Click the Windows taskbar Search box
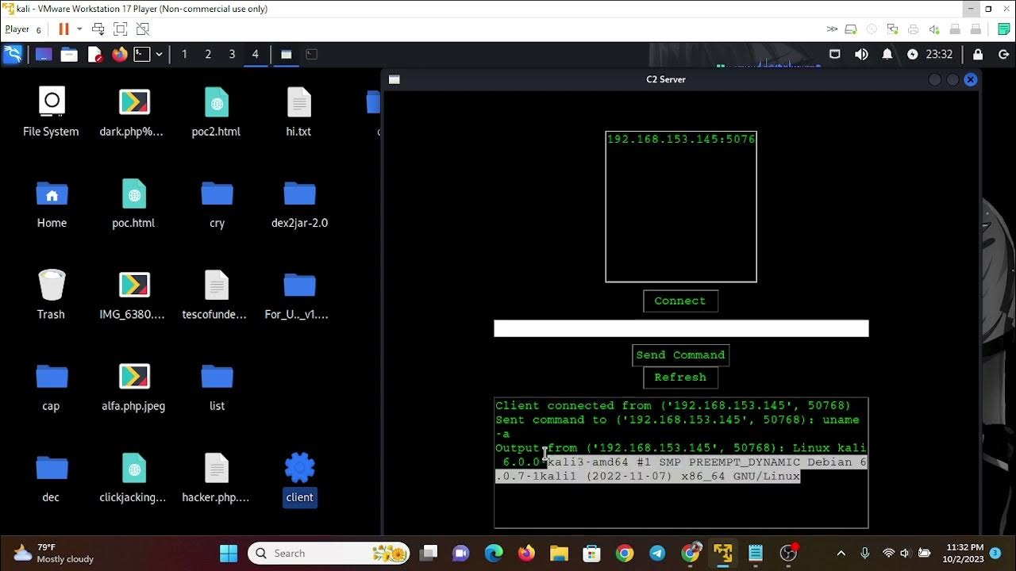The width and height of the screenshot is (1016, 571). pos(329,553)
